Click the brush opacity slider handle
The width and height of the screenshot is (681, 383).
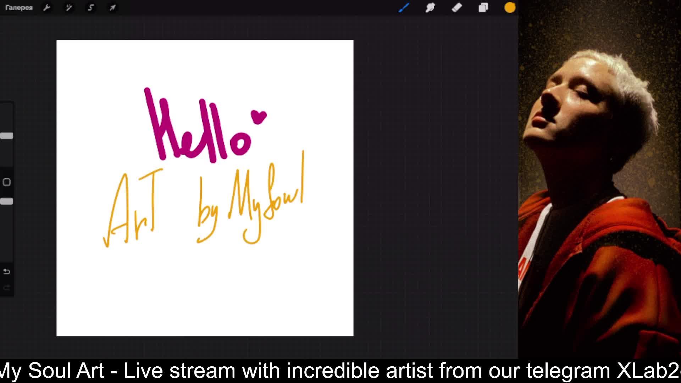tap(7, 201)
